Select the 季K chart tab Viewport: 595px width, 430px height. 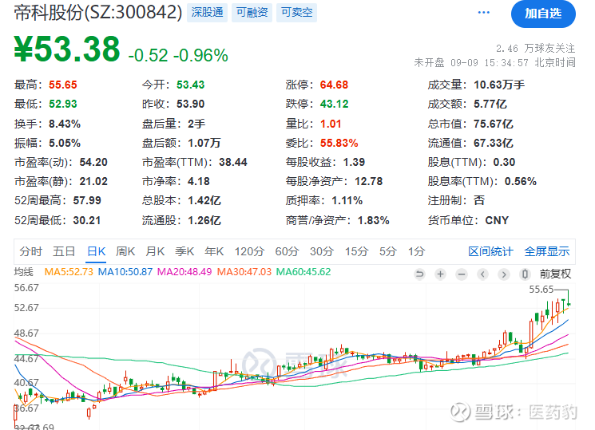point(184,251)
